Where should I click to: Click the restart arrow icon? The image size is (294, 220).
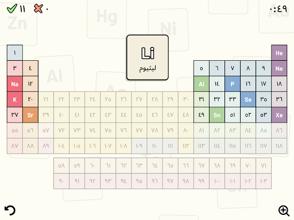10,210
